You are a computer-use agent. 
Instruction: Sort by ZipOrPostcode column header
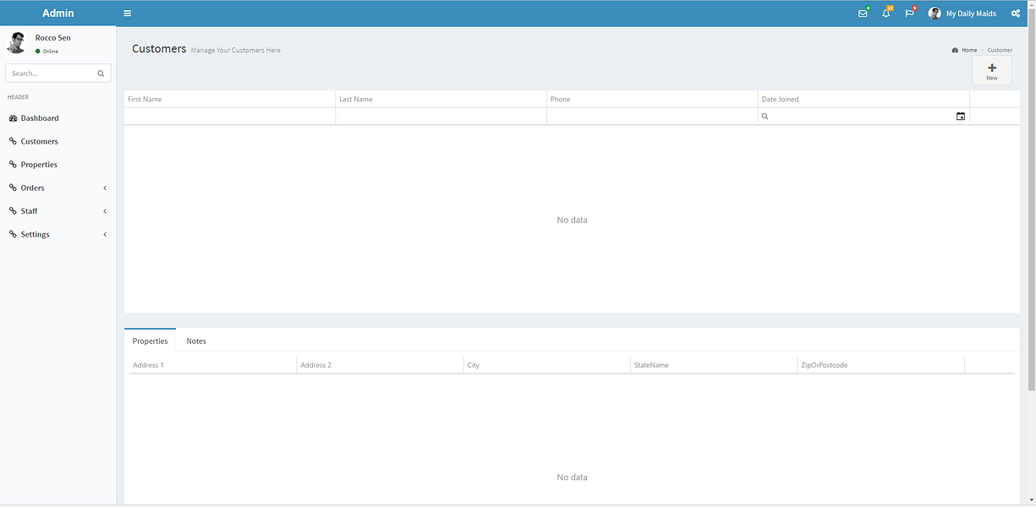880,365
